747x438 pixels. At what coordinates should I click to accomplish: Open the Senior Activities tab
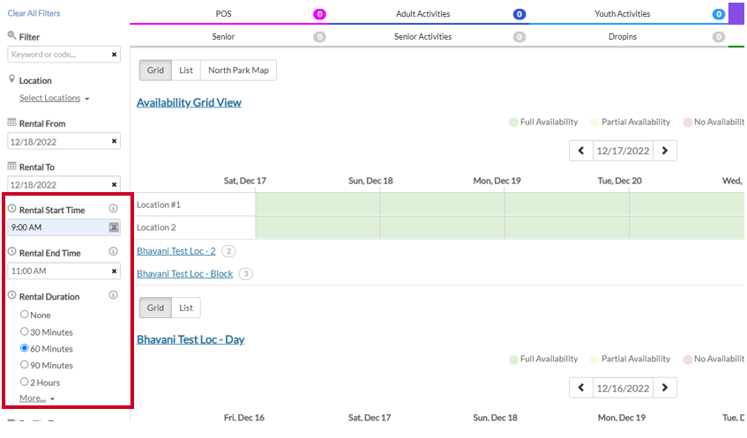(423, 37)
